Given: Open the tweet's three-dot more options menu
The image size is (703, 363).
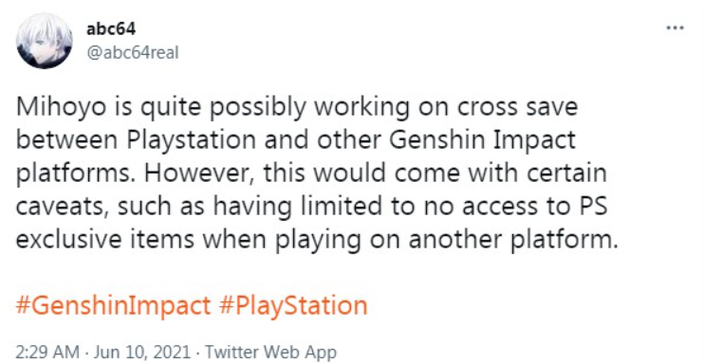Looking at the screenshot, I should coord(675,27).
